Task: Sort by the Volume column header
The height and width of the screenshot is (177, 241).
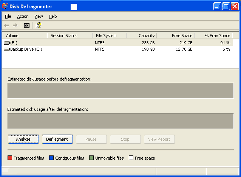Action: point(25,36)
